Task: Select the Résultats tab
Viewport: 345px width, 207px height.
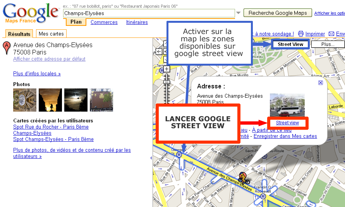Action: coord(19,34)
